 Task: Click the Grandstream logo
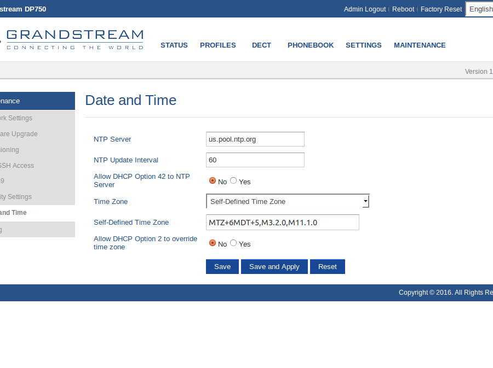74,39
